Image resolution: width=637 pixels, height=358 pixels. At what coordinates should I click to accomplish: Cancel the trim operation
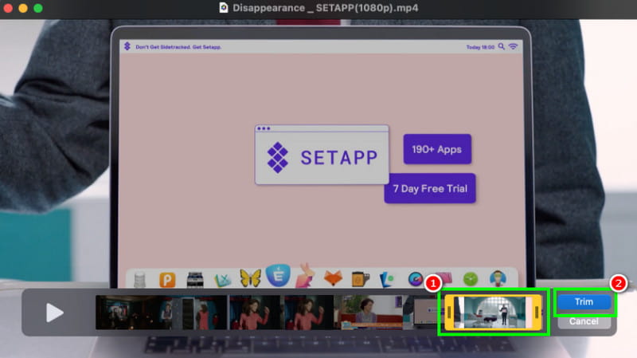584,321
